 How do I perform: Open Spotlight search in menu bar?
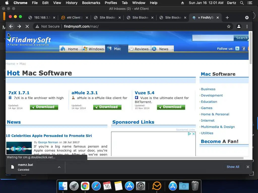pos(242,3)
